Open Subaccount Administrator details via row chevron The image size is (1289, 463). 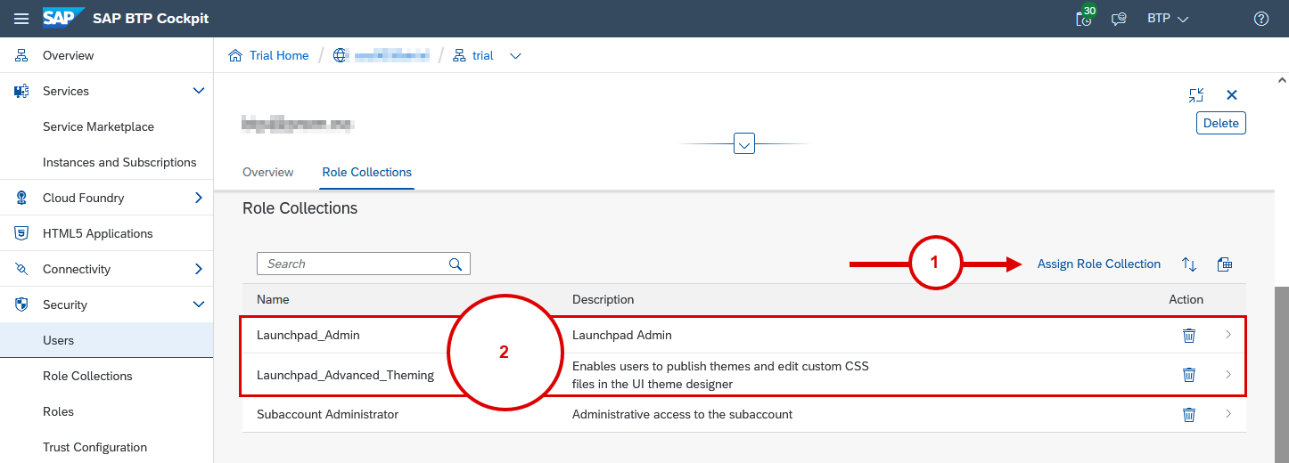pos(1228,414)
